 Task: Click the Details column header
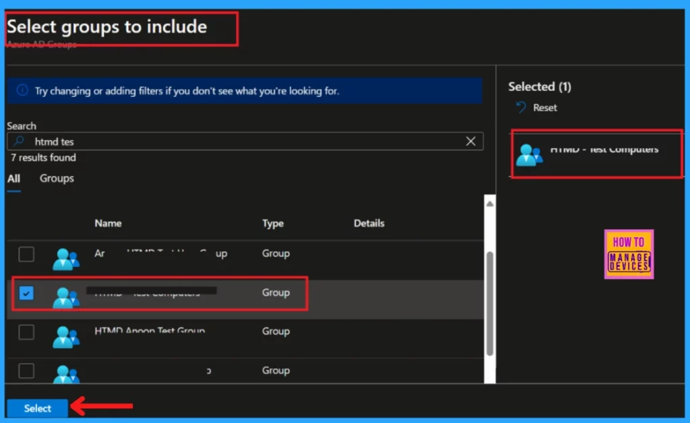369,224
